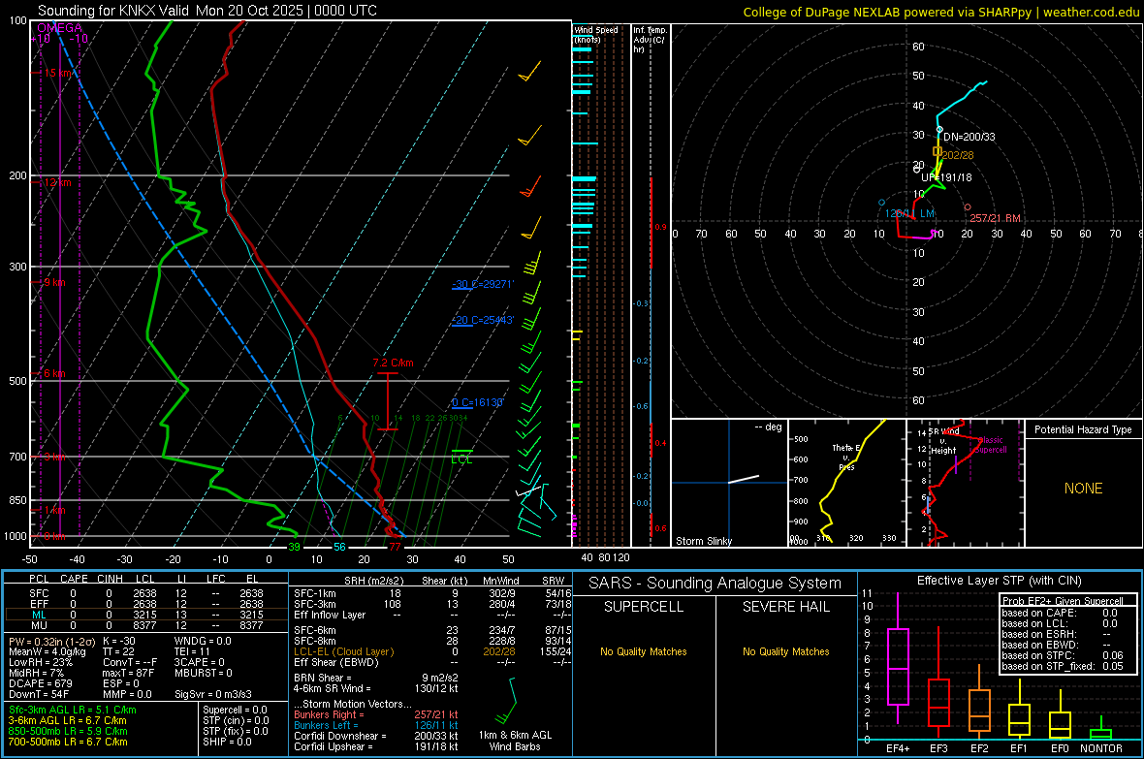
Task: Click the 12 km height marker
Action: pyautogui.click(x=57, y=182)
